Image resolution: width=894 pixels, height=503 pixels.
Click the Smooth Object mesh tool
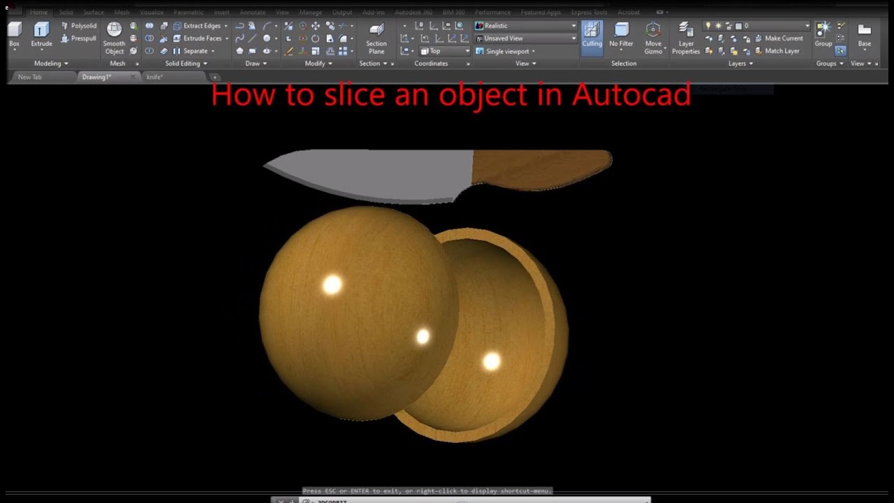tap(114, 38)
